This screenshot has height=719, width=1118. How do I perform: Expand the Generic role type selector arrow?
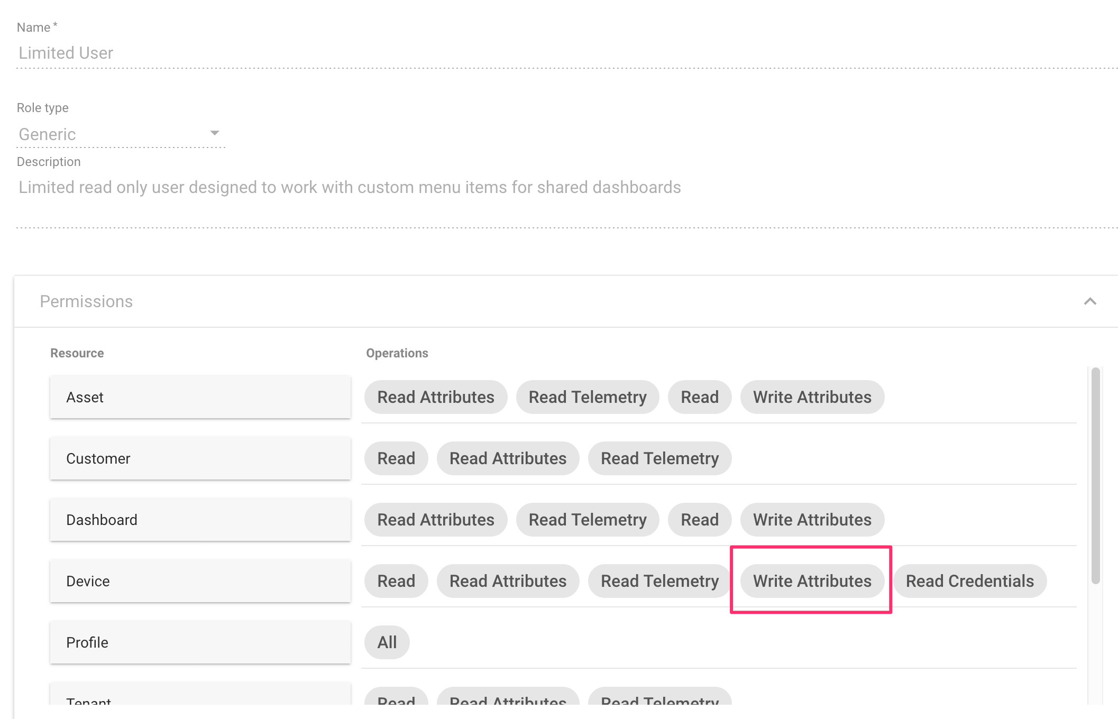(x=214, y=133)
